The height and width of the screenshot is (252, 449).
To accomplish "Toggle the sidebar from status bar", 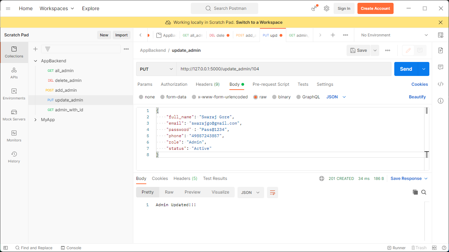I will (x=6, y=248).
